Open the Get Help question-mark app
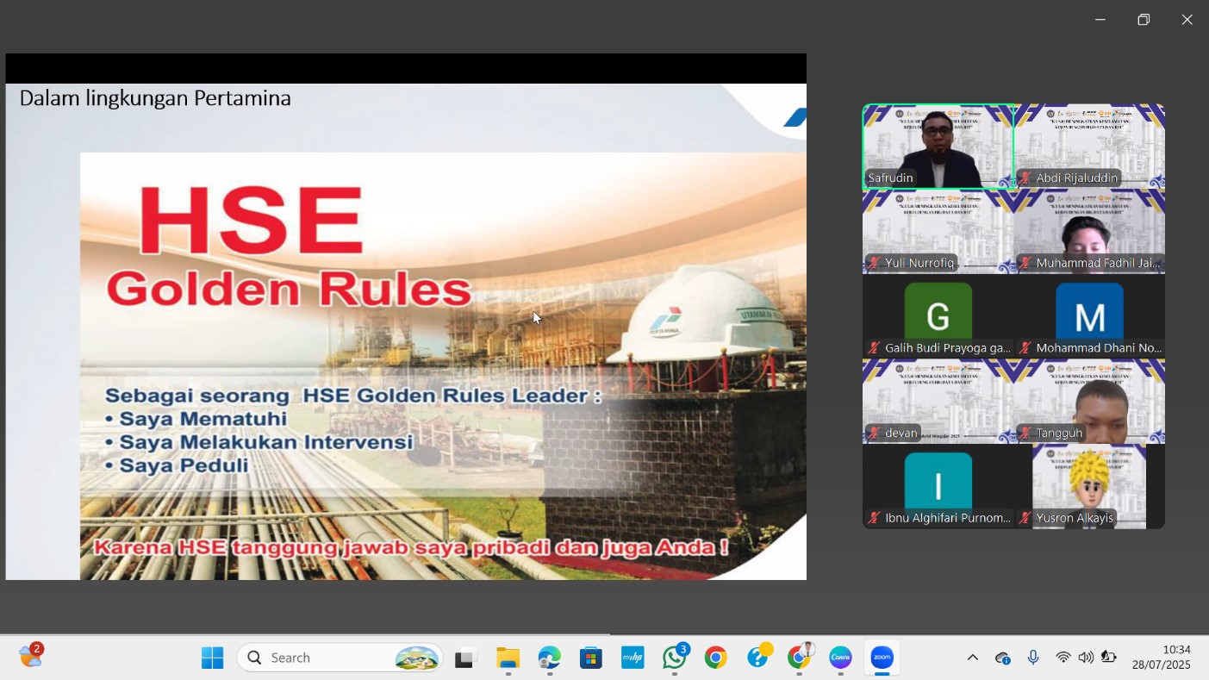 pyautogui.click(x=757, y=658)
